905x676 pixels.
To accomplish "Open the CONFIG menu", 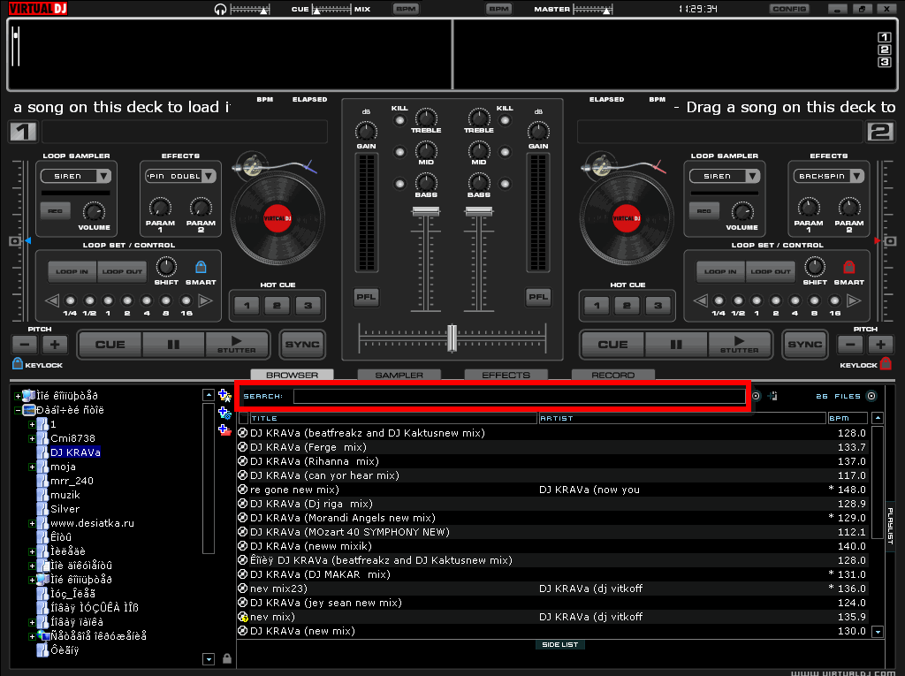I will click(x=789, y=9).
